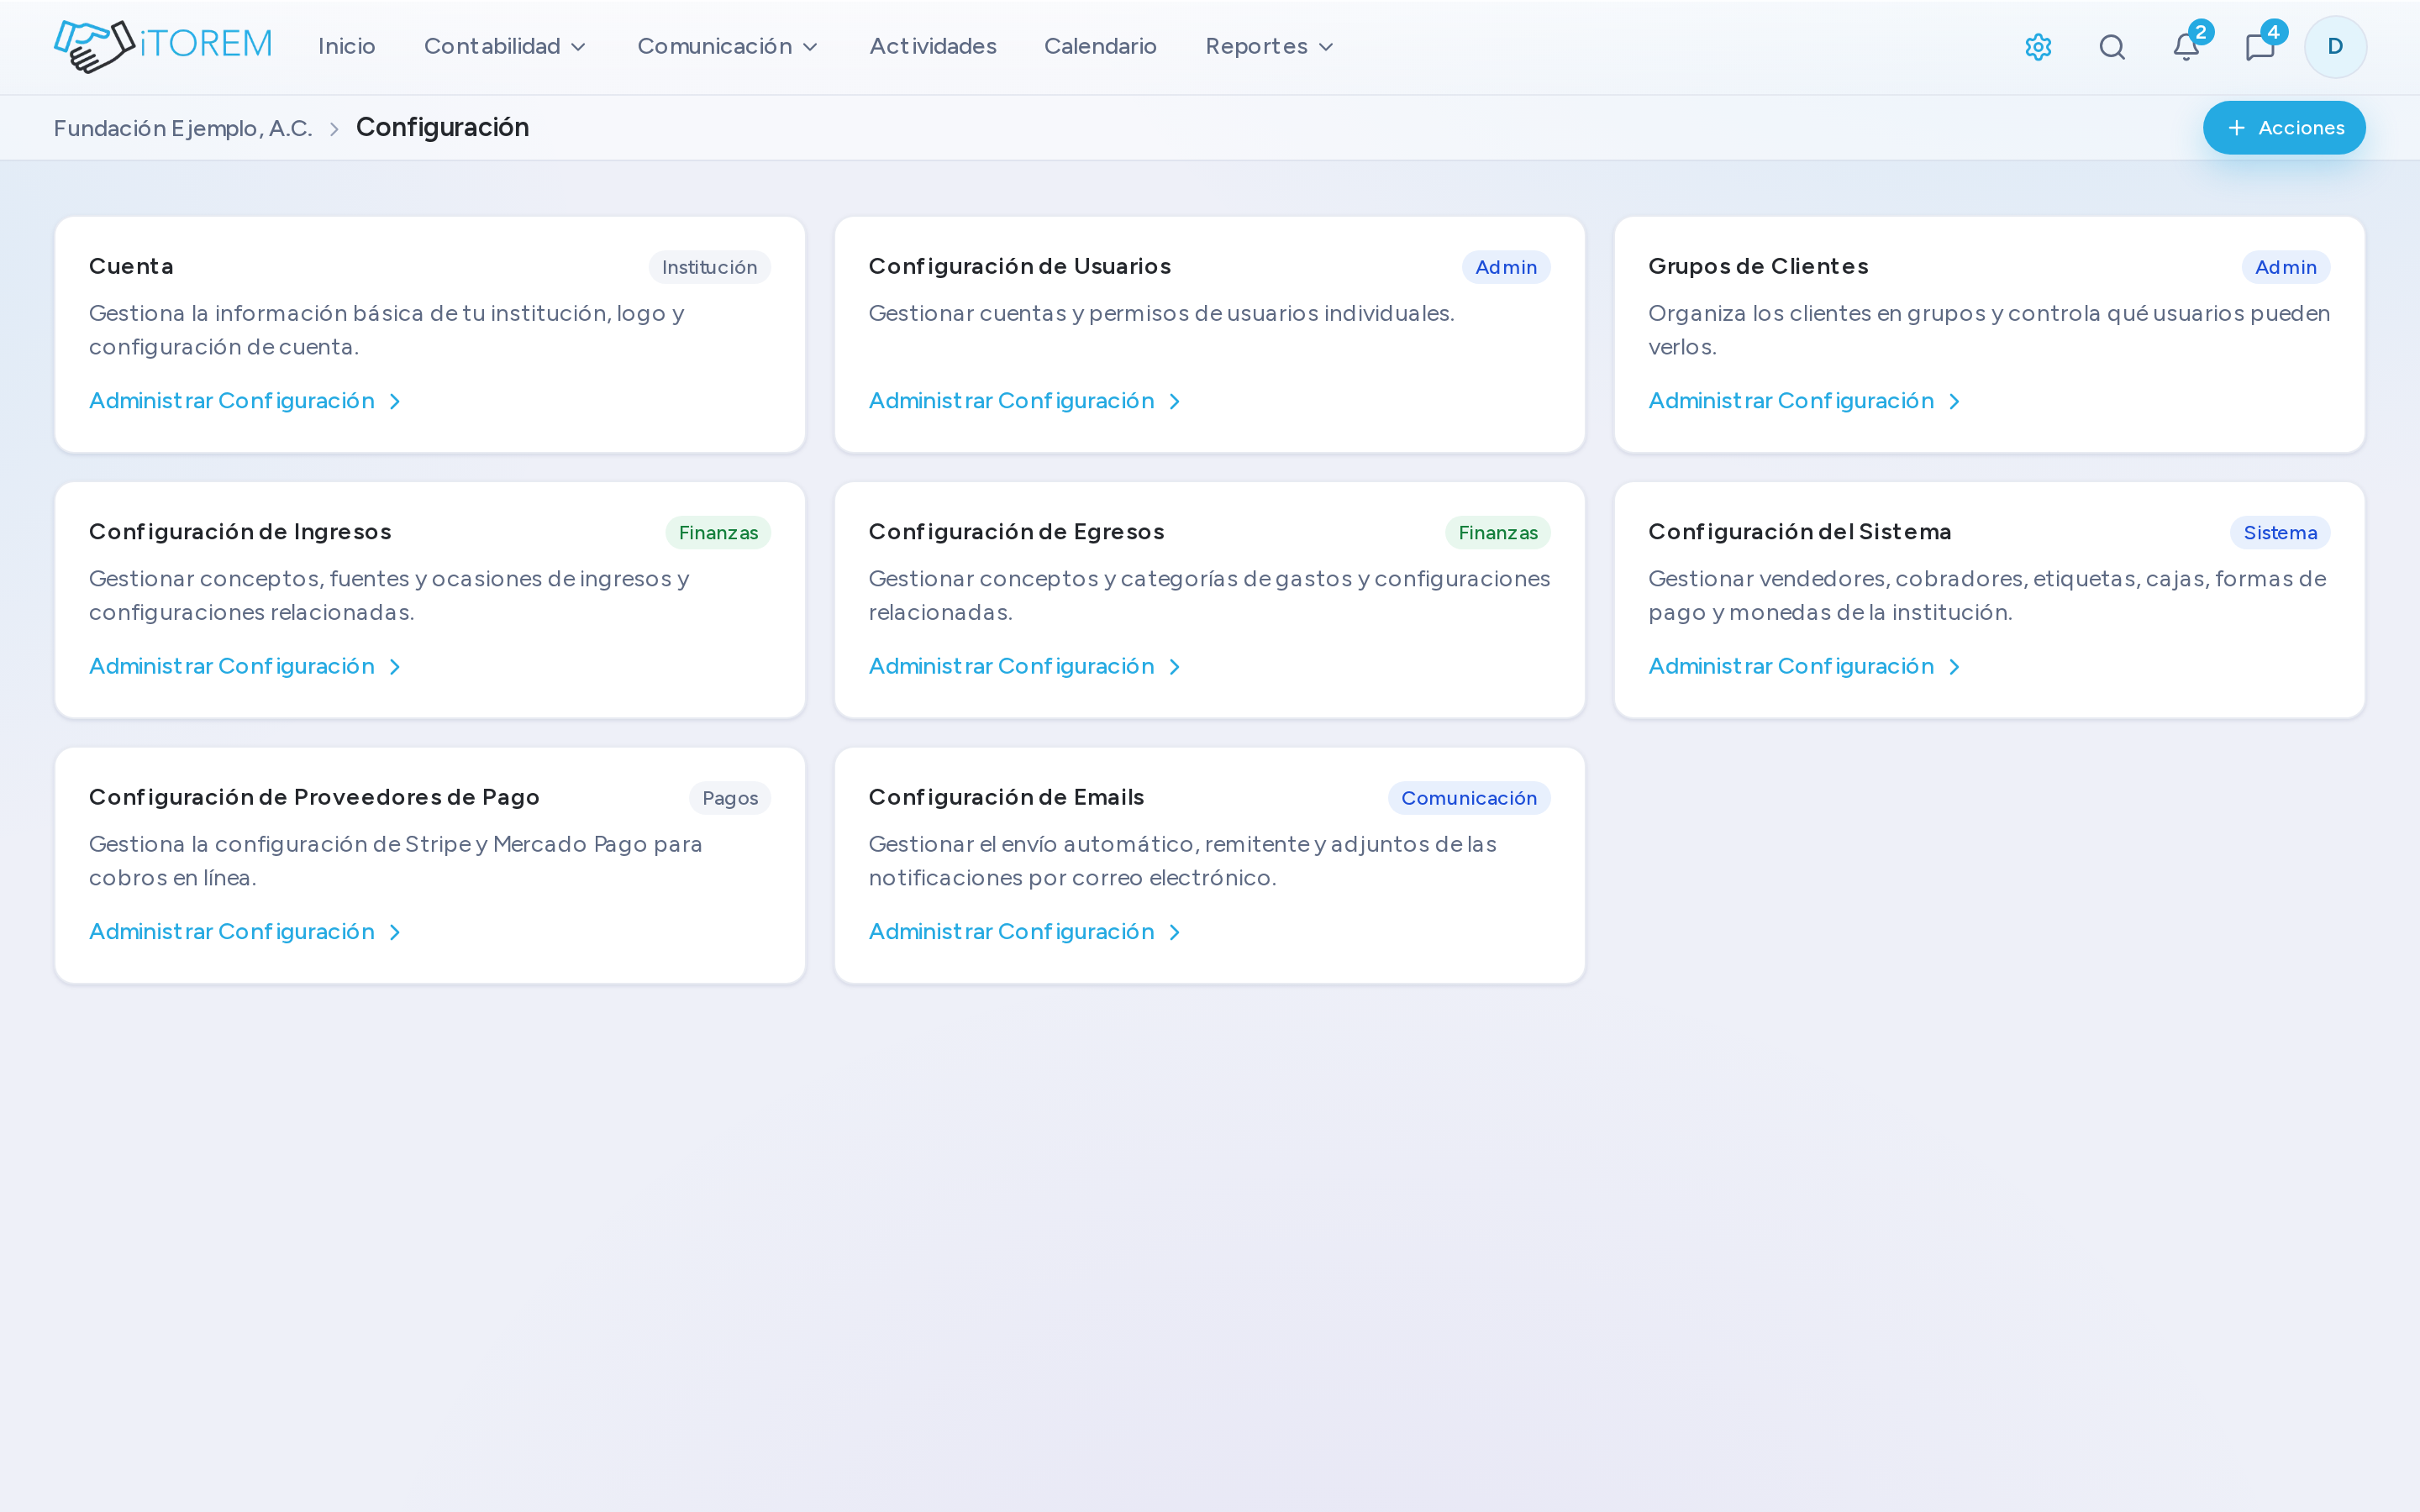Open Calendario in the navbar

tap(1100, 47)
